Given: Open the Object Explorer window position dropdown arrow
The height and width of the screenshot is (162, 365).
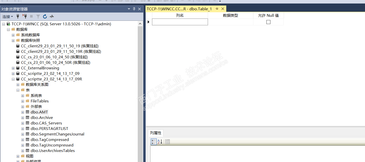Looking at the screenshot, I should (x=129, y=9).
